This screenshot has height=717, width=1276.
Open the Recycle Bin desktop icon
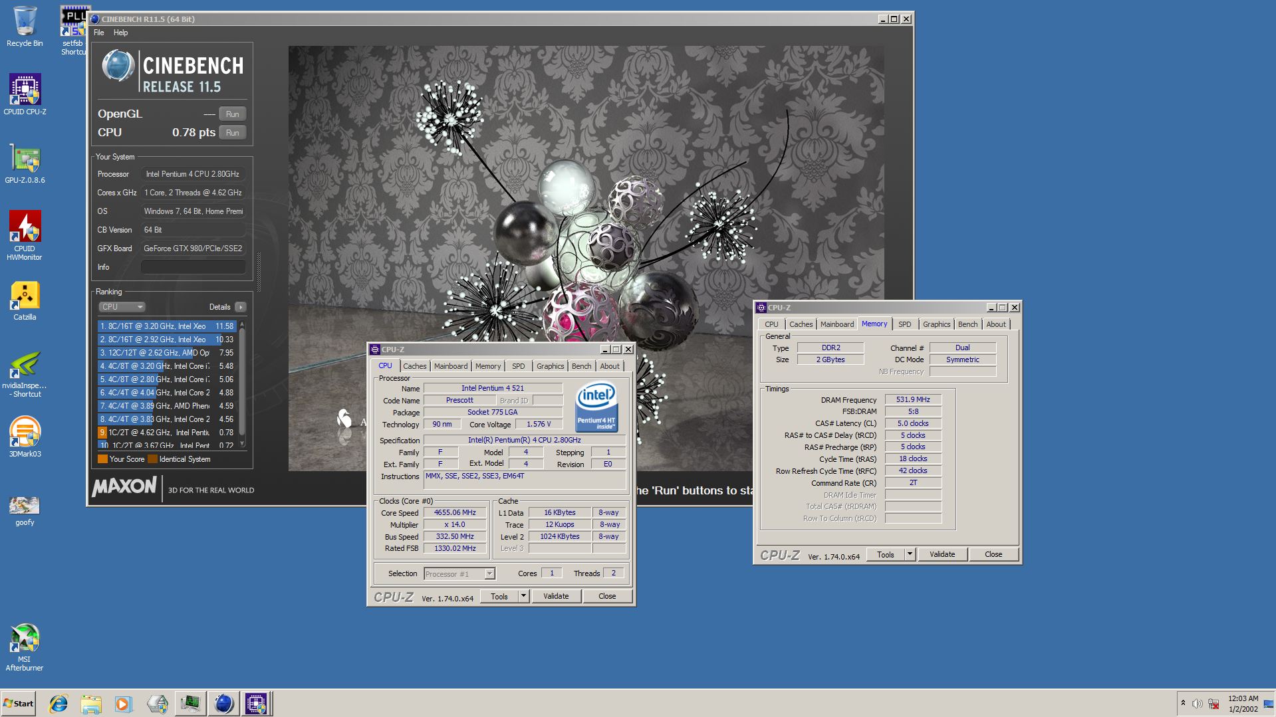25,27
